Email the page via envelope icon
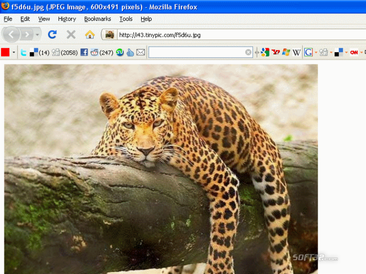366x274 pixels. (141, 52)
